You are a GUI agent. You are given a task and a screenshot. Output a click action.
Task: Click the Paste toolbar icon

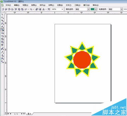[22, 9]
